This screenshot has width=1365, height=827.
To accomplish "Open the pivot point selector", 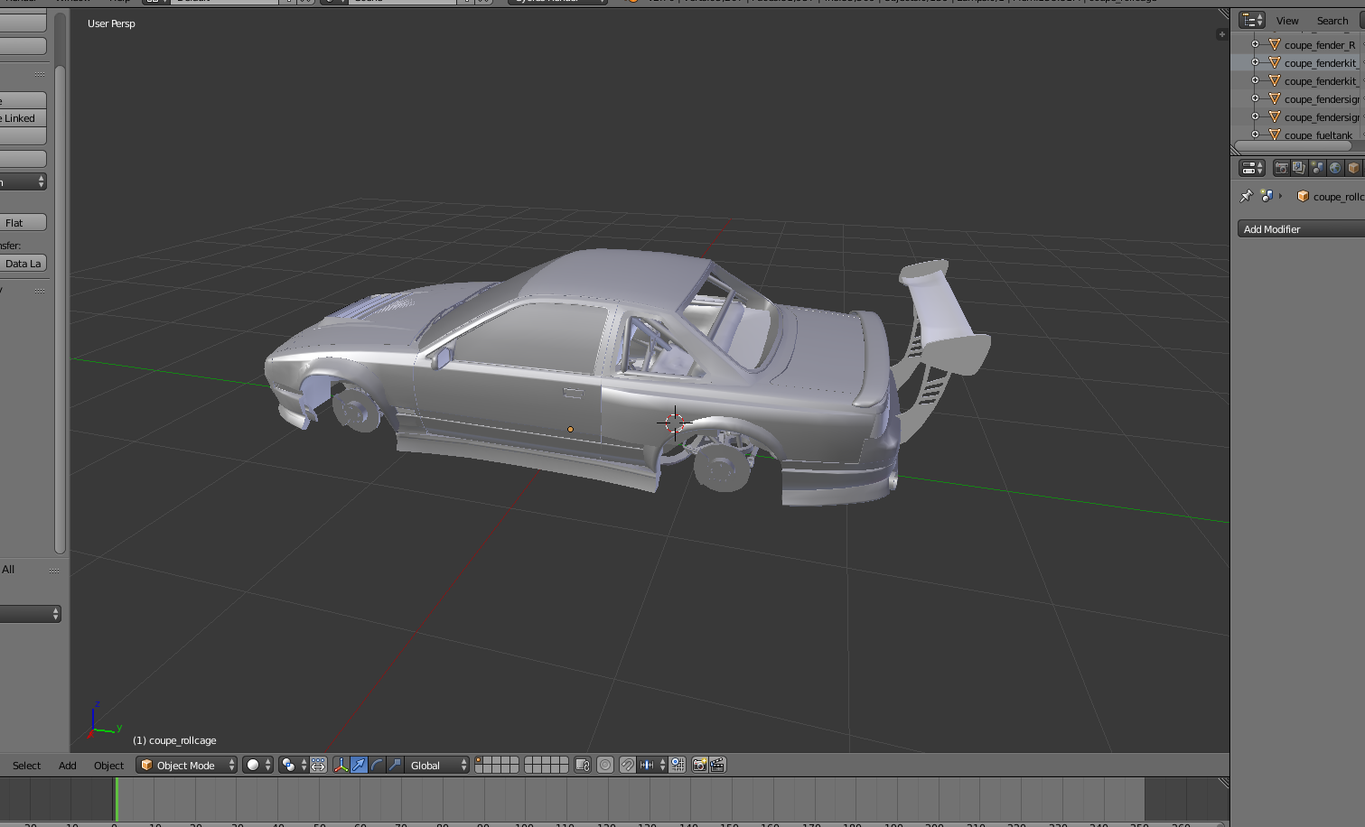I will point(293,765).
